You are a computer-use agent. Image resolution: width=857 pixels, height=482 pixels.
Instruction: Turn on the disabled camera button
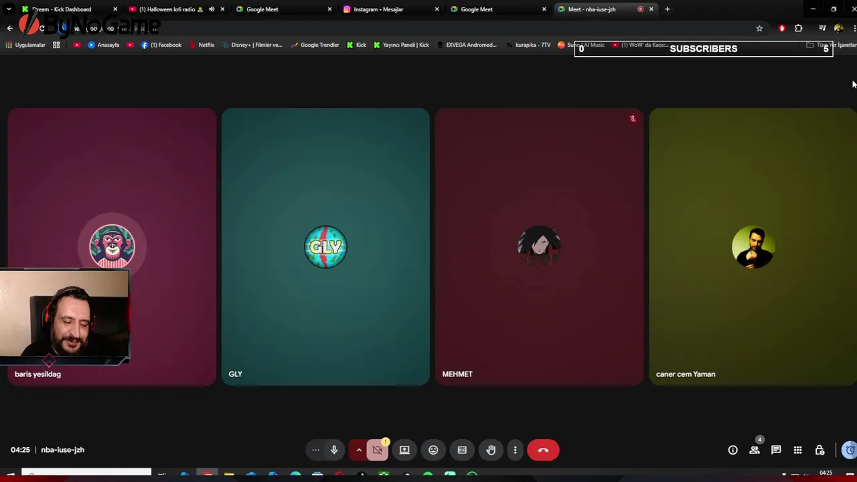(x=378, y=450)
